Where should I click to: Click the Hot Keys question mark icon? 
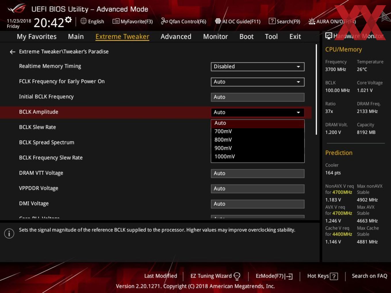(x=334, y=276)
